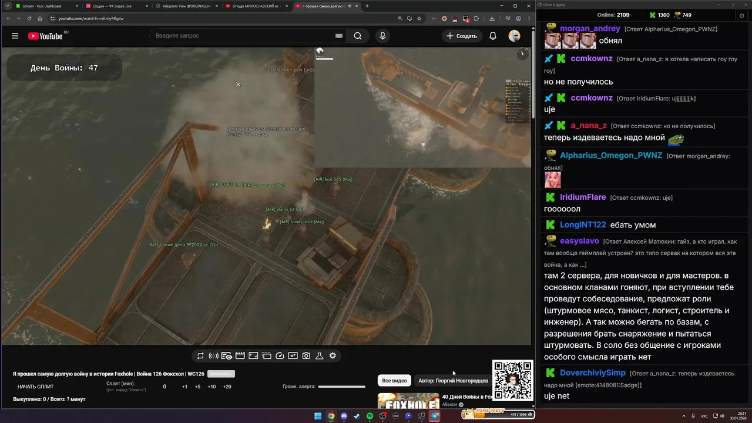Open the 40 Дней Войны Foxhole thumbnail

tap(408, 400)
